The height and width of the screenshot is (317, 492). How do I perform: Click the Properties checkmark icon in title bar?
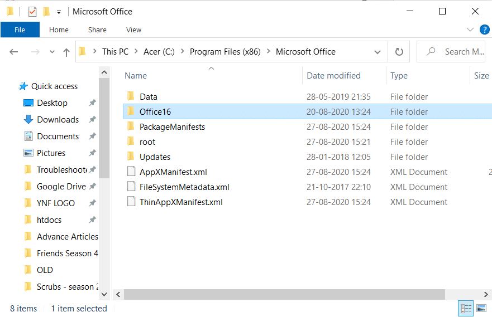tap(32, 12)
